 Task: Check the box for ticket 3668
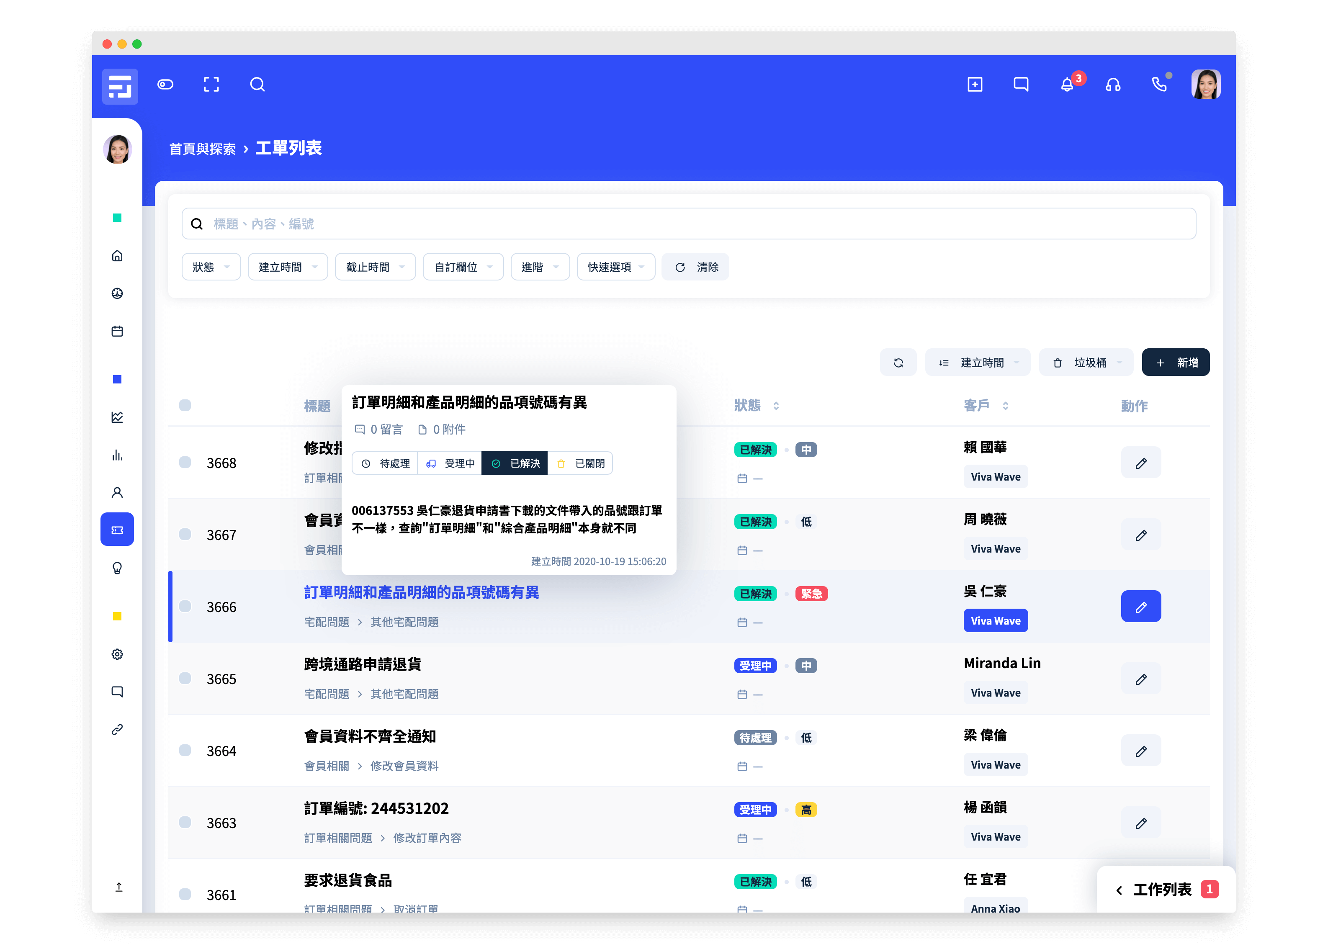point(185,463)
